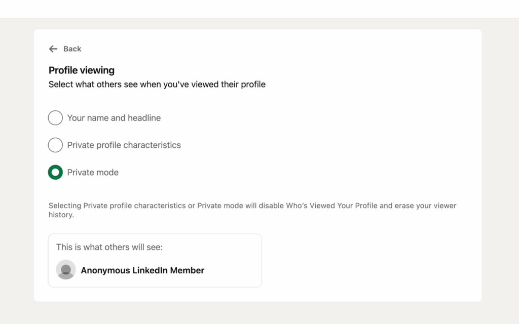The height and width of the screenshot is (324, 519).
Task: Click the "Anonymous LinkedIn Member" name
Action: 142,270
